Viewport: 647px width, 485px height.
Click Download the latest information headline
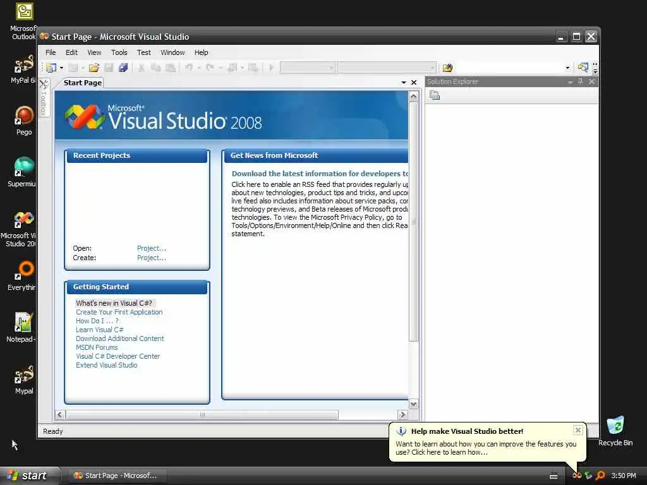pos(320,174)
